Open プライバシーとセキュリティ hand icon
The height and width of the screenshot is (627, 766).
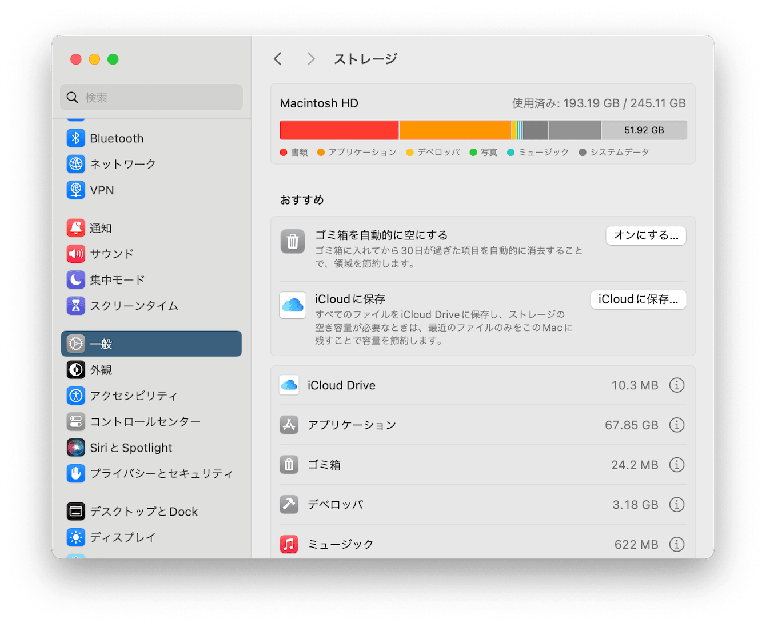[x=76, y=473]
